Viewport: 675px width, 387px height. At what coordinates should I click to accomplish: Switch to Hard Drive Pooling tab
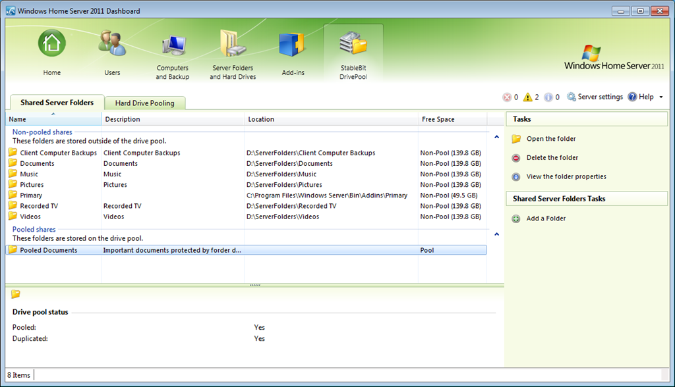[144, 103]
